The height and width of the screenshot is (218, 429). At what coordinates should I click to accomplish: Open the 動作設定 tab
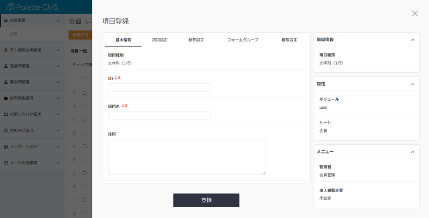click(x=196, y=40)
